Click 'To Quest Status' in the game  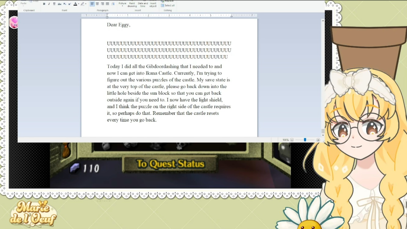[x=170, y=164]
